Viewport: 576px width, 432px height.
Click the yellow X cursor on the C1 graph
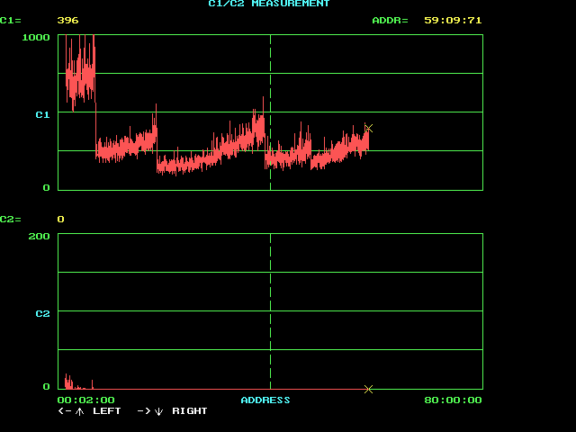point(369,128)
